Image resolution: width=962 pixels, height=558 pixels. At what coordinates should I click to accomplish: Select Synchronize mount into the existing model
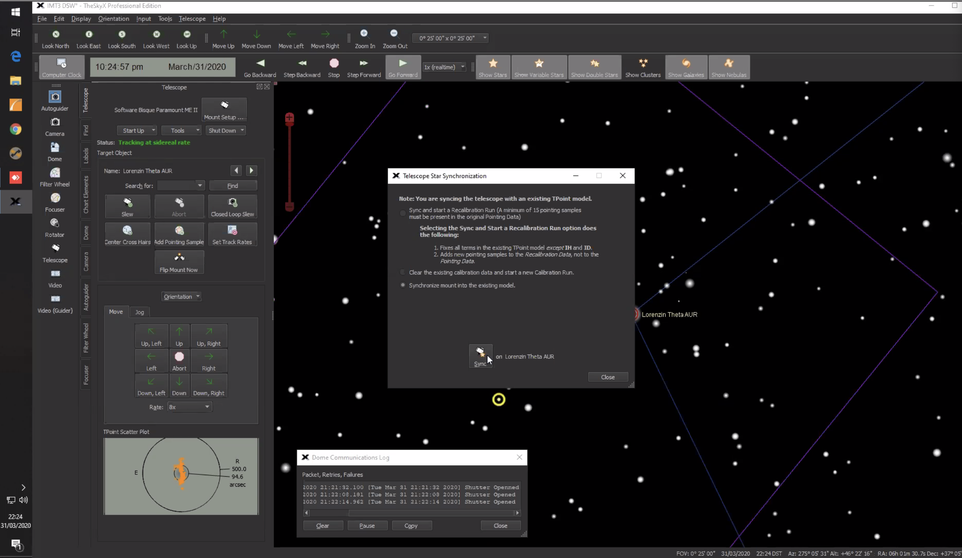click(x=403, y=285)
